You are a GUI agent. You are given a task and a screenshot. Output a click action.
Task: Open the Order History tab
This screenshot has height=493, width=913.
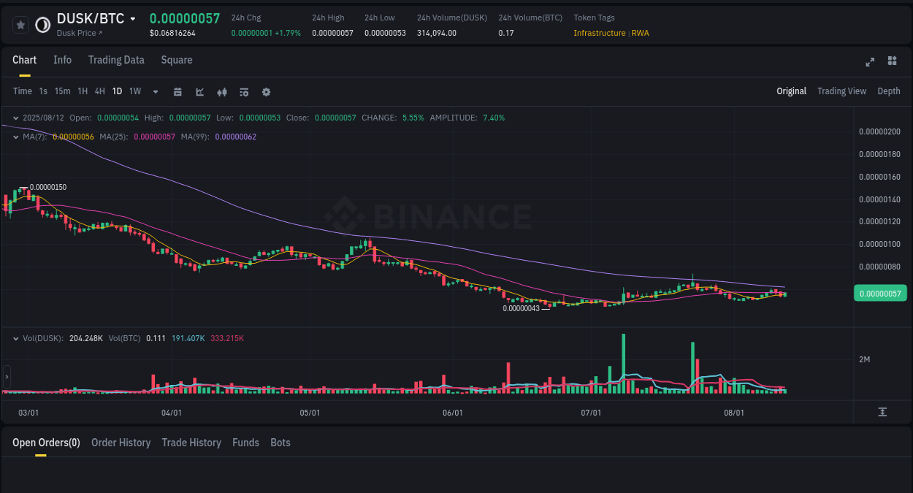click(x=121, y=443)
